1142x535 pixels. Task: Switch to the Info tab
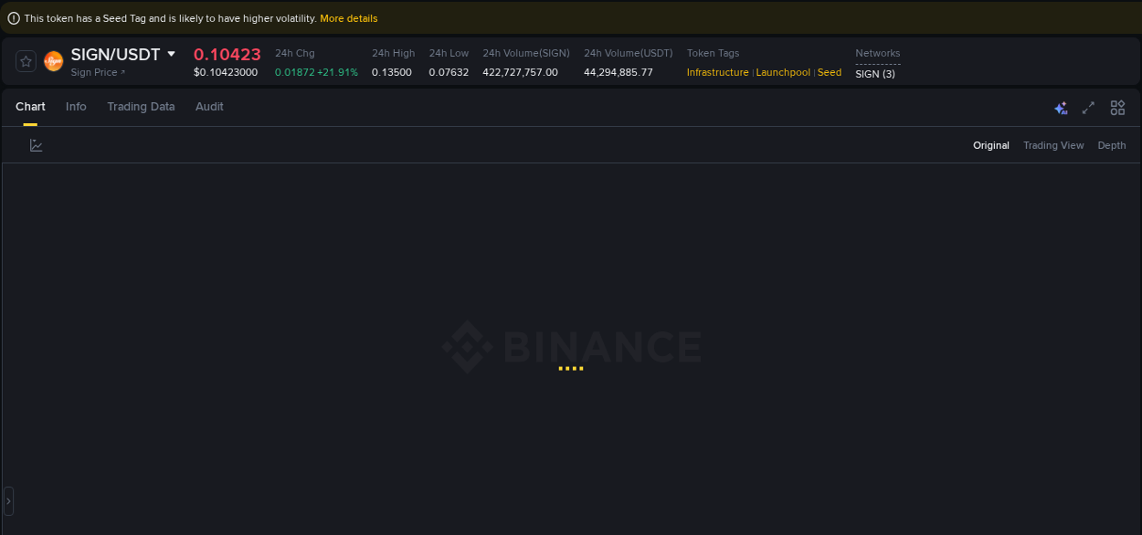[x=76, y=107]
